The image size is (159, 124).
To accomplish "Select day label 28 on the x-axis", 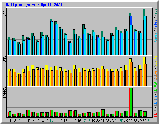I will click(135, 121).
